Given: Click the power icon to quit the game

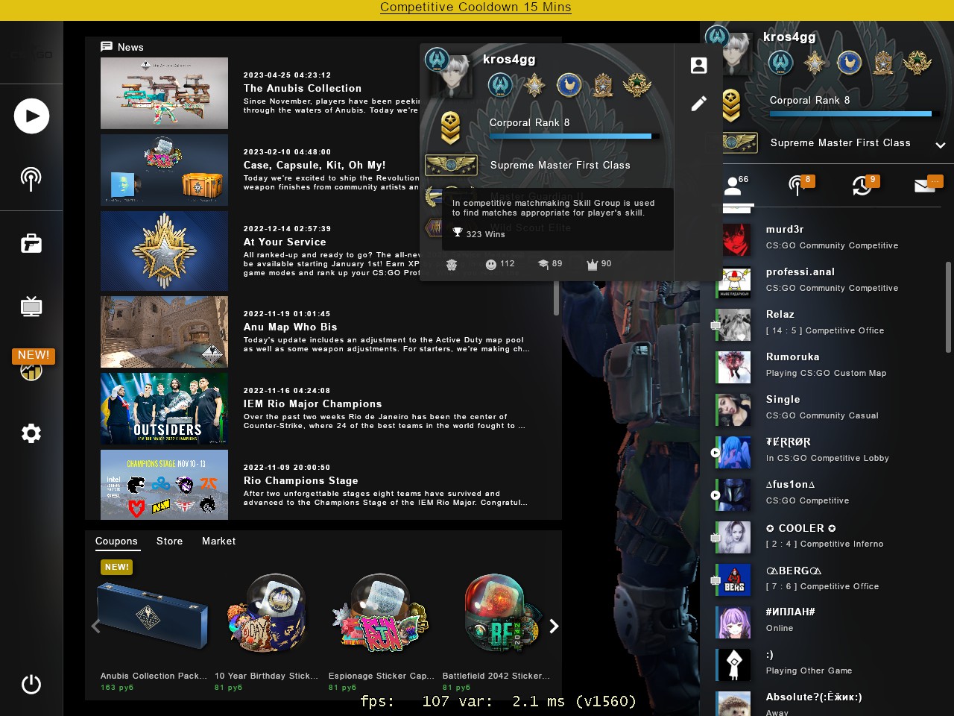Looking at the screenshot, I should pos(31,685).
